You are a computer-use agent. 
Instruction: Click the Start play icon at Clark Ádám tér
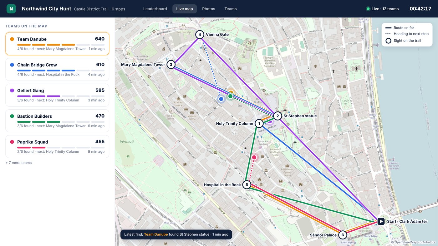click(381, 221)
